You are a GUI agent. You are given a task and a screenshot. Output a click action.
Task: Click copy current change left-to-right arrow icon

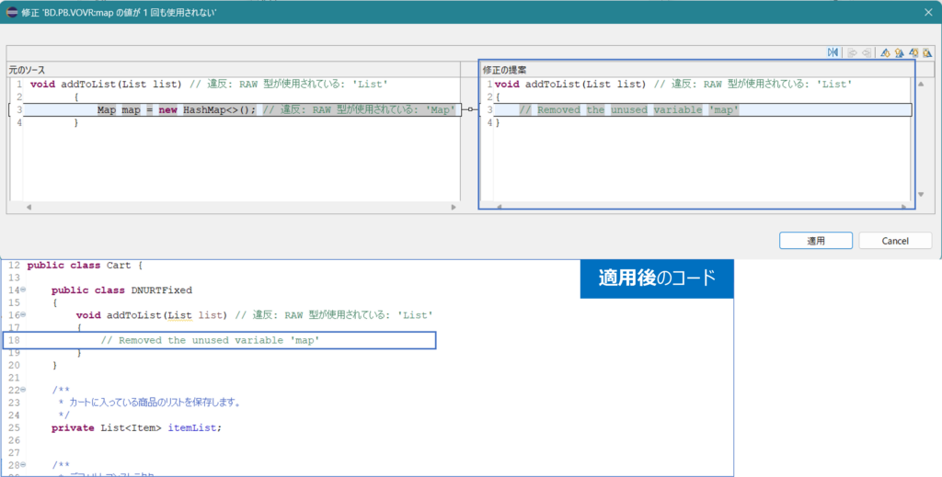(x=851, y=52)
